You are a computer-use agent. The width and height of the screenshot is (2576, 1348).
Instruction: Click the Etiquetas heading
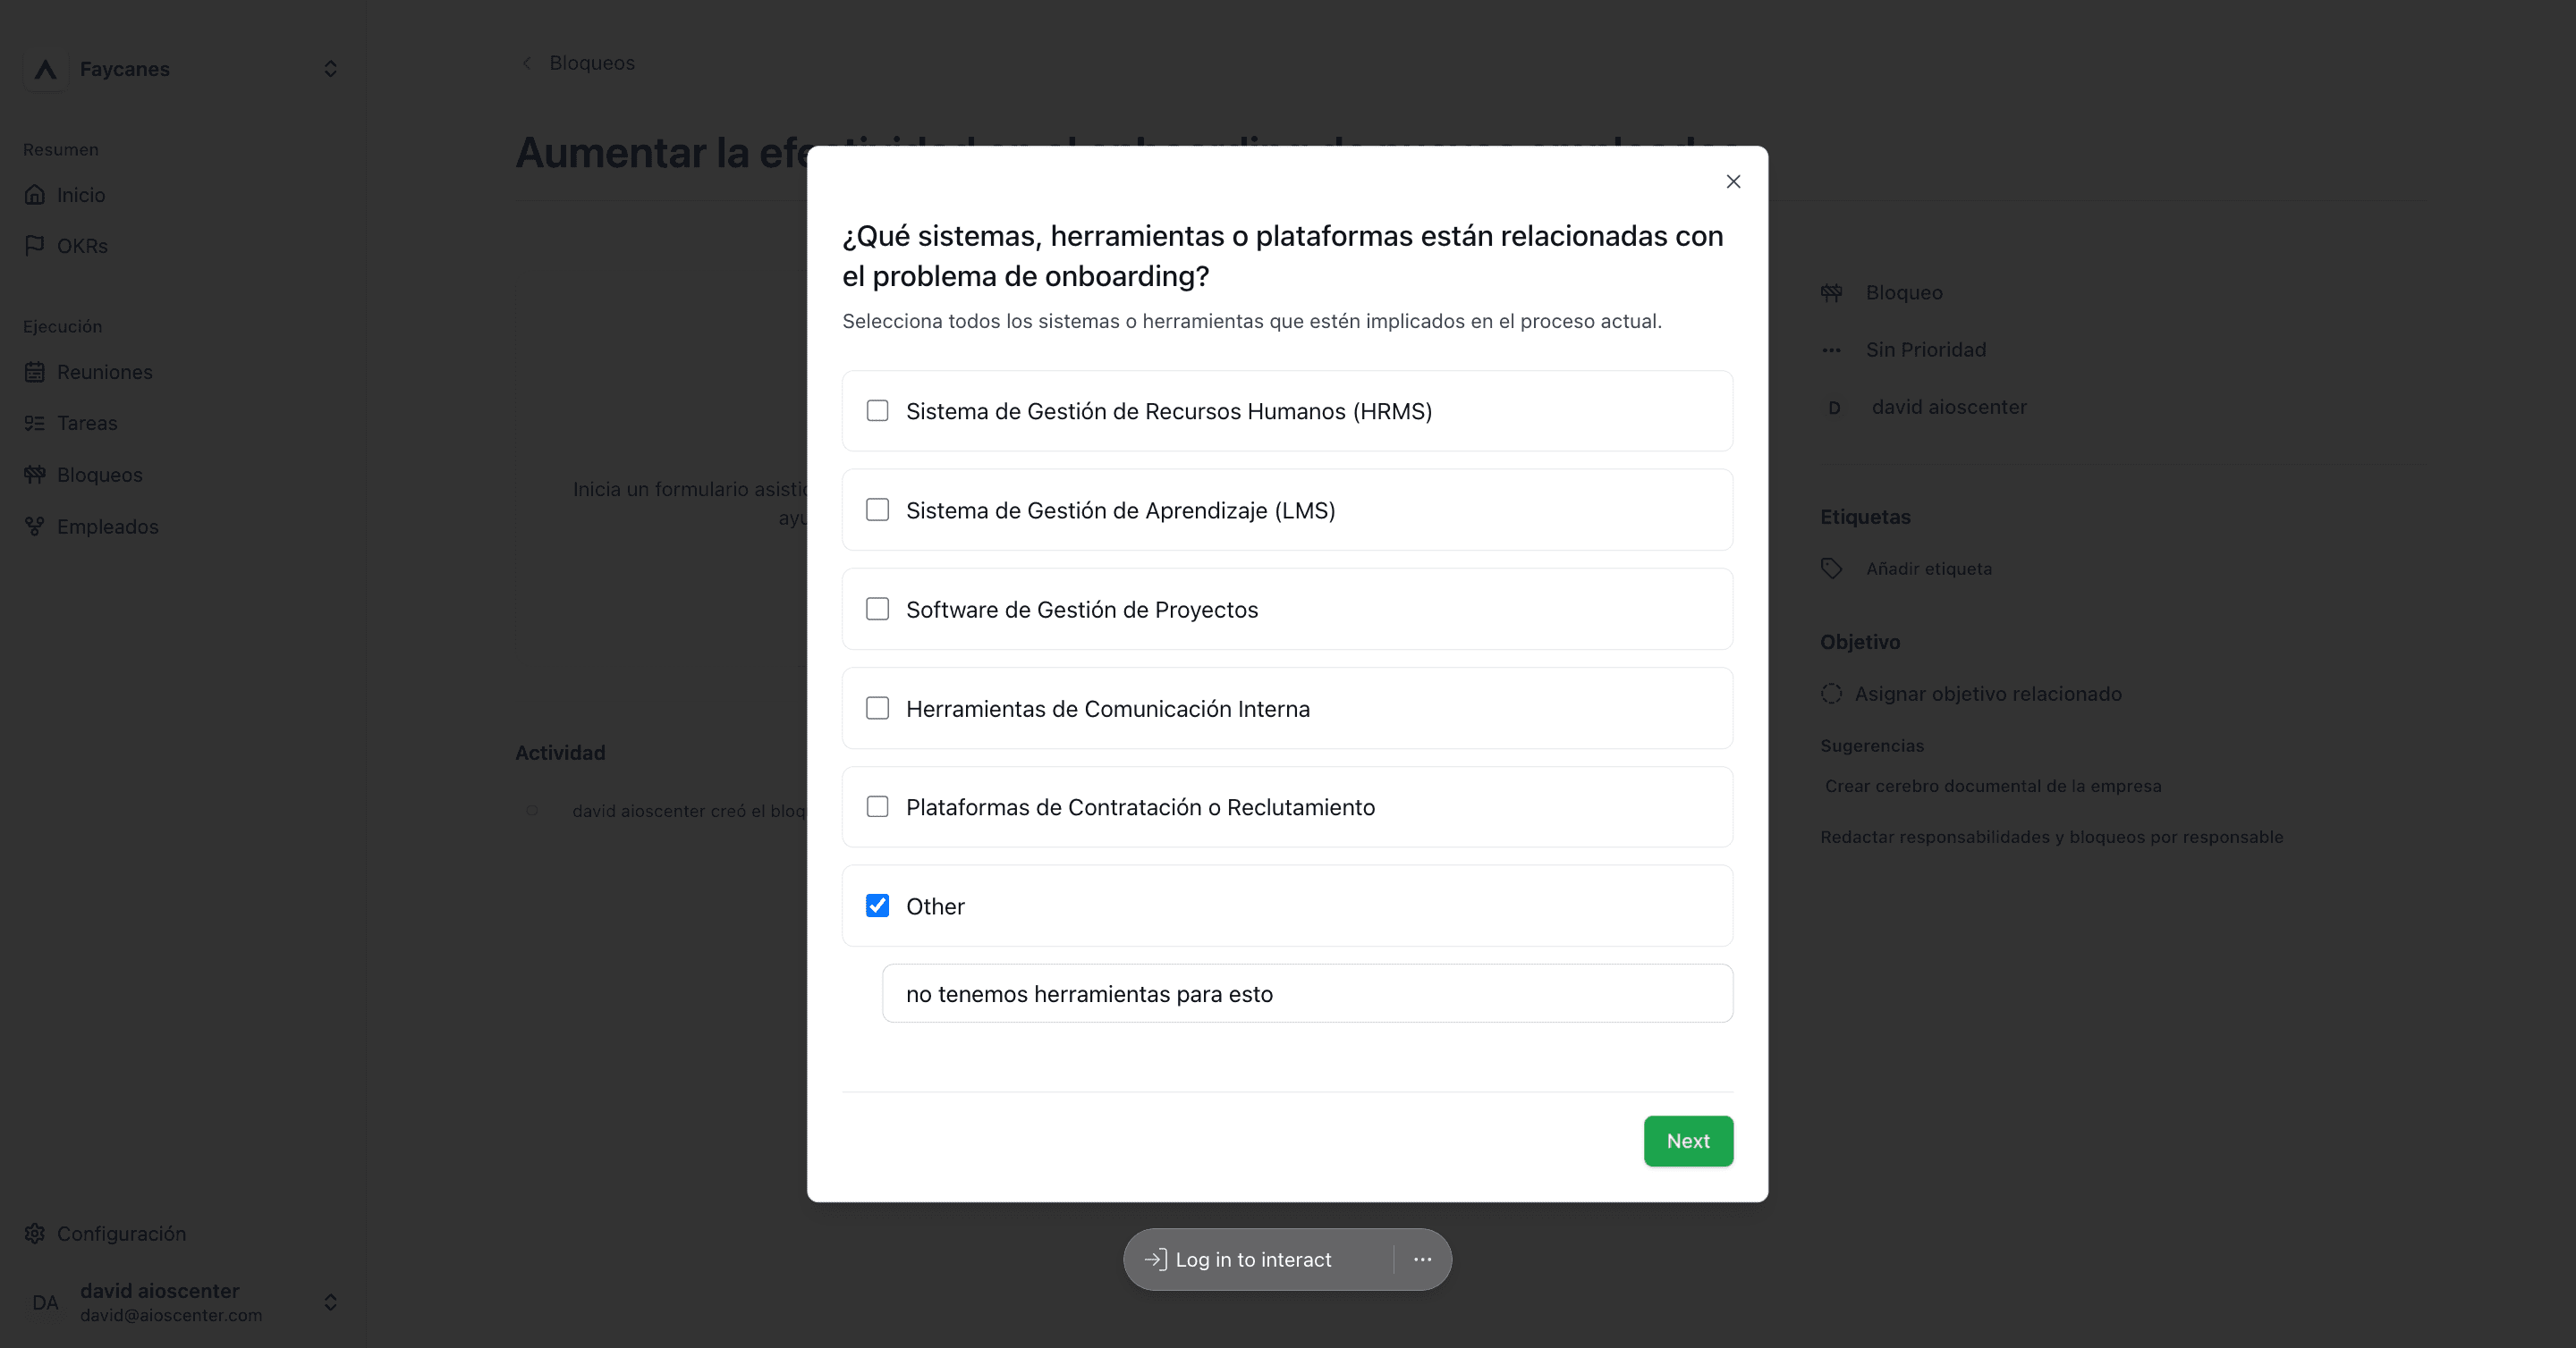pyautogui.click(x=1865, y=517)
